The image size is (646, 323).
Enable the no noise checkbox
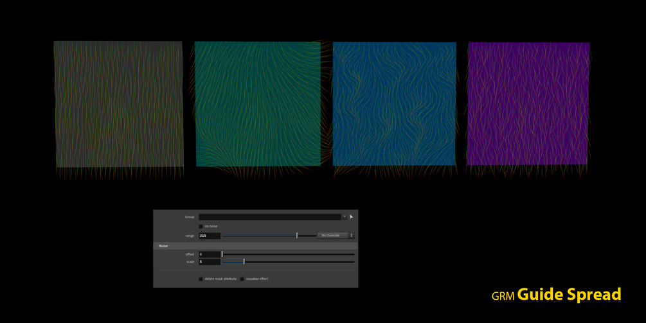(x=201, y=226)
